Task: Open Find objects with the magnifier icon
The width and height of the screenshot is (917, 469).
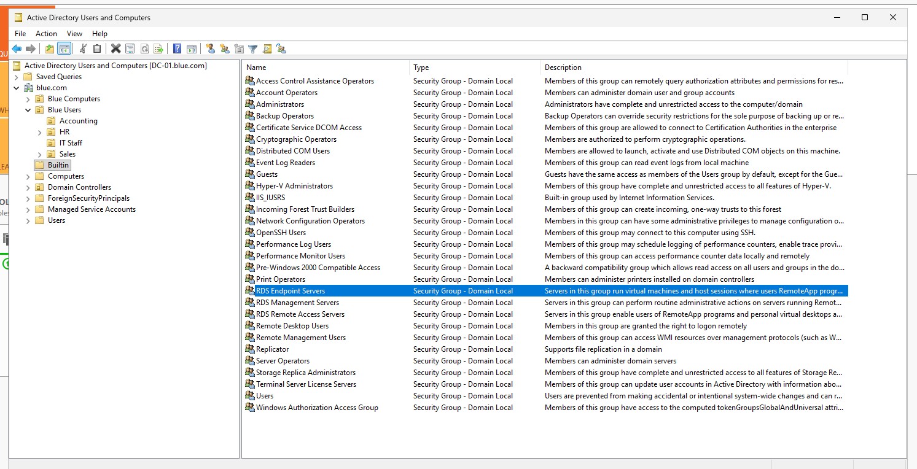Action: pyautogui.click(x=267, y=49)
